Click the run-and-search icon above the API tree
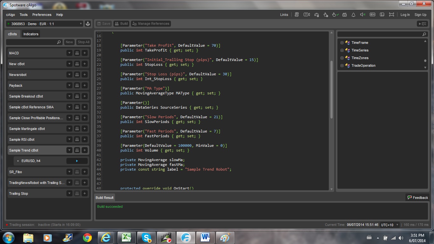This screenshot has width=434, height=244. pos(422,24)
